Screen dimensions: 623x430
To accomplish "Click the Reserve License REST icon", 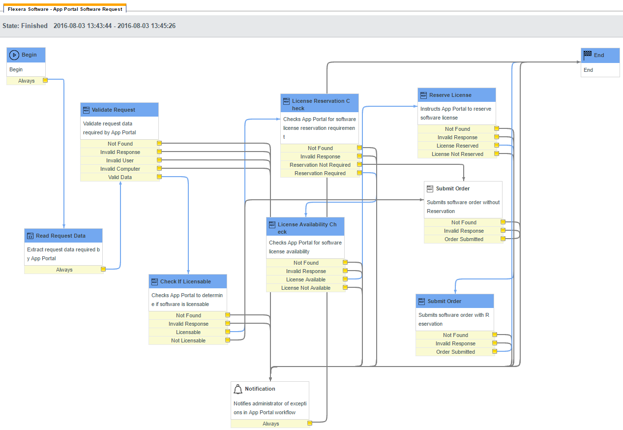I will pyautogui.click(x=423, y=95).
